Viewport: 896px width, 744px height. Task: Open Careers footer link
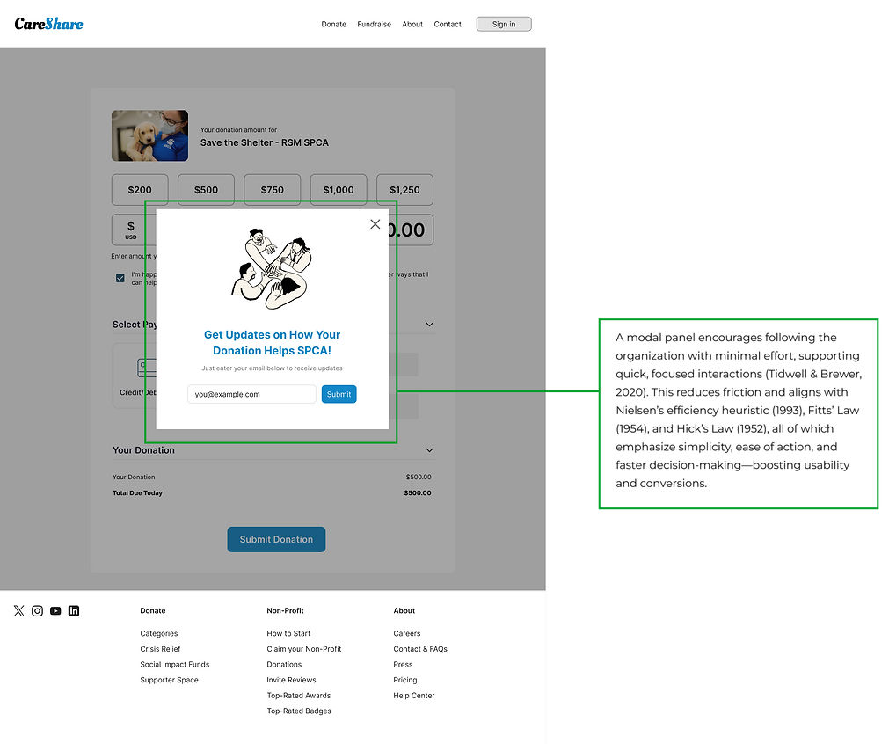[x=407, y=633]
